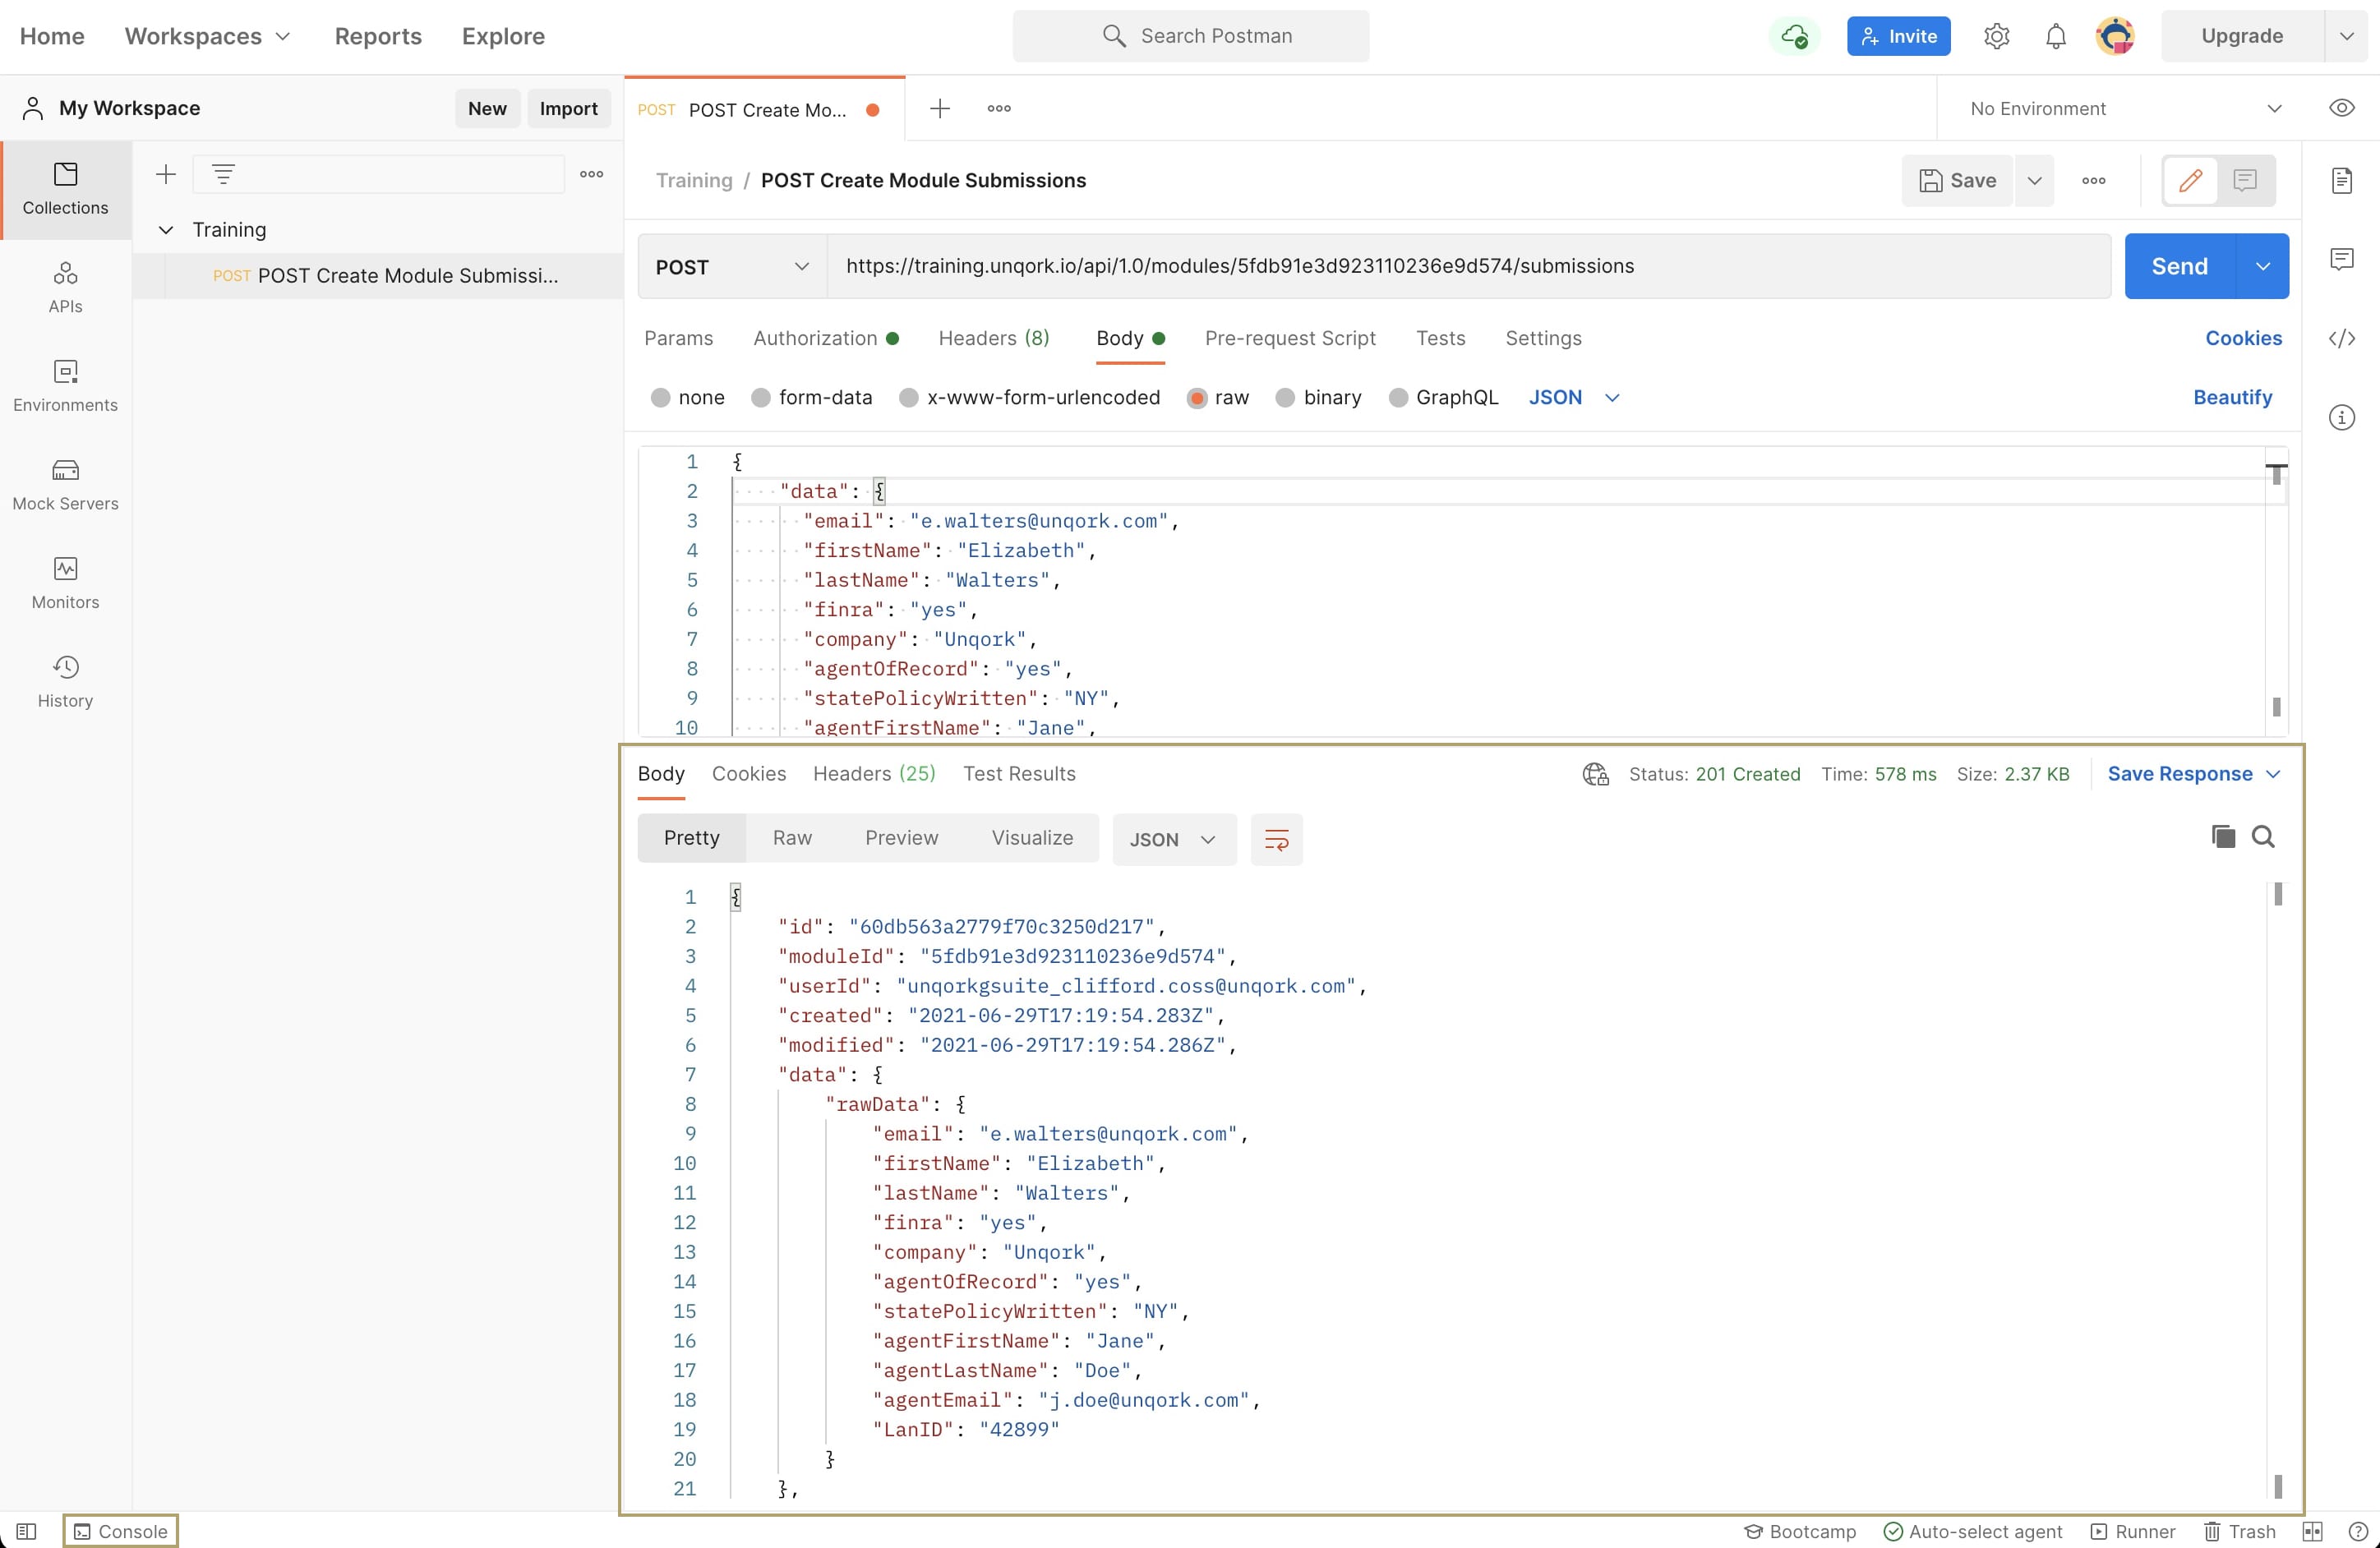Open the request body JSON format dropdown

(x=1574, y=398)
